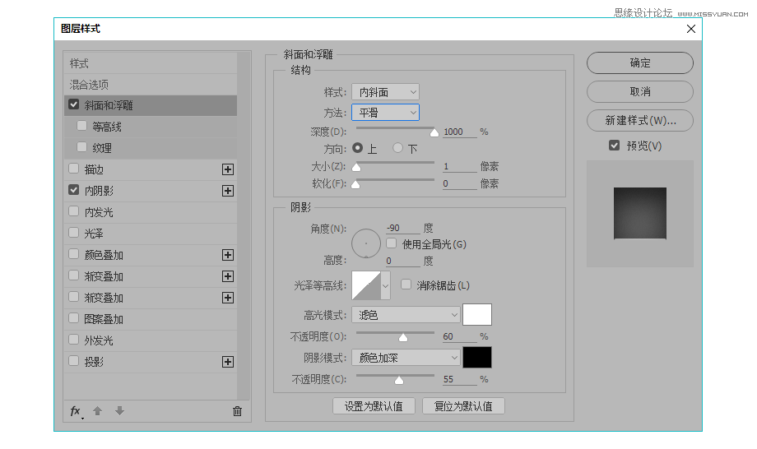Click the plus icon next to 颜色叠加
The width and height of the screenshot is (757, 449).
tap(228, 255)
